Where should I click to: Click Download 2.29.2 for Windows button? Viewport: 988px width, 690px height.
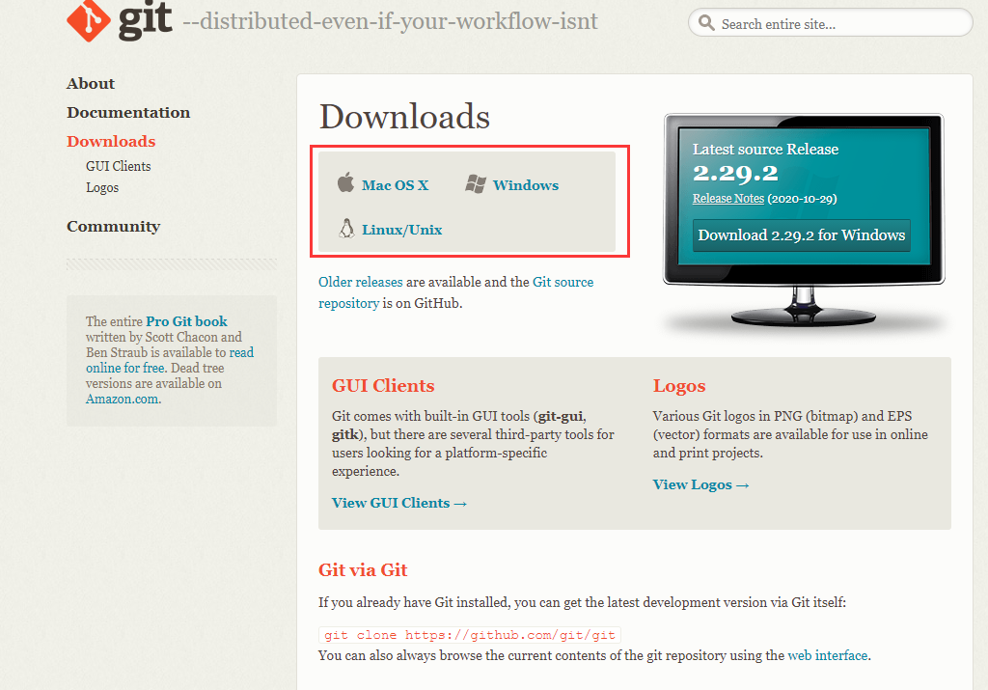[802, 235]
